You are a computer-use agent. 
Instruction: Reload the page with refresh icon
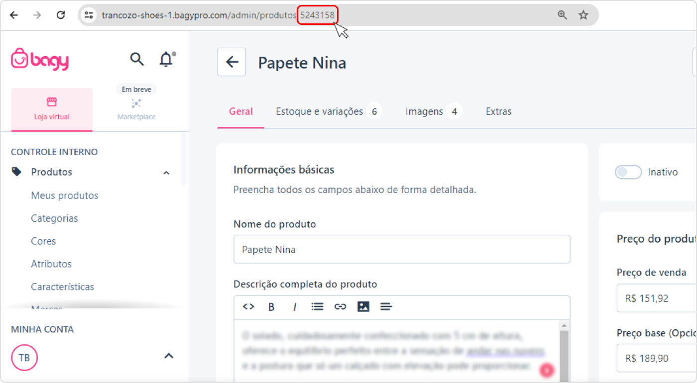click(x=61, y=15)
